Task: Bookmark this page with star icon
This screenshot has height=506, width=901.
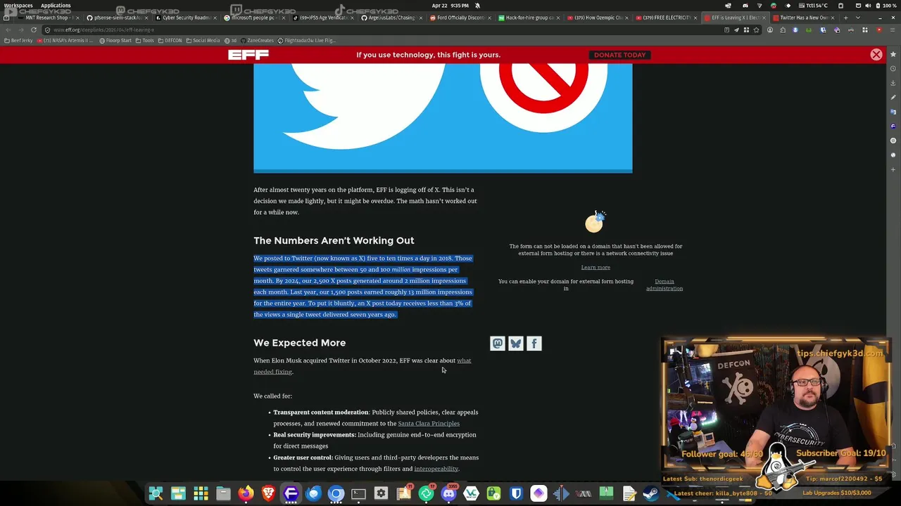Action: tap(757, 30)
